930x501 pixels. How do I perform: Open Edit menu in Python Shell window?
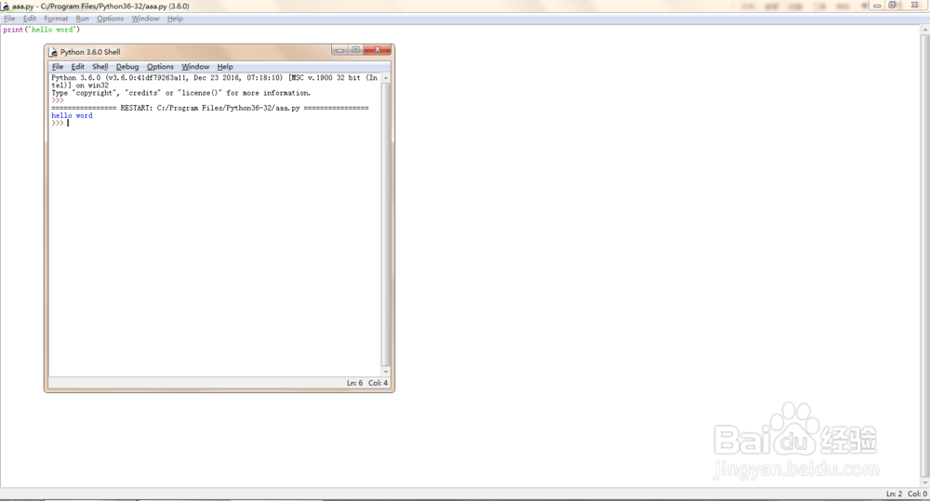pos(78,66)
